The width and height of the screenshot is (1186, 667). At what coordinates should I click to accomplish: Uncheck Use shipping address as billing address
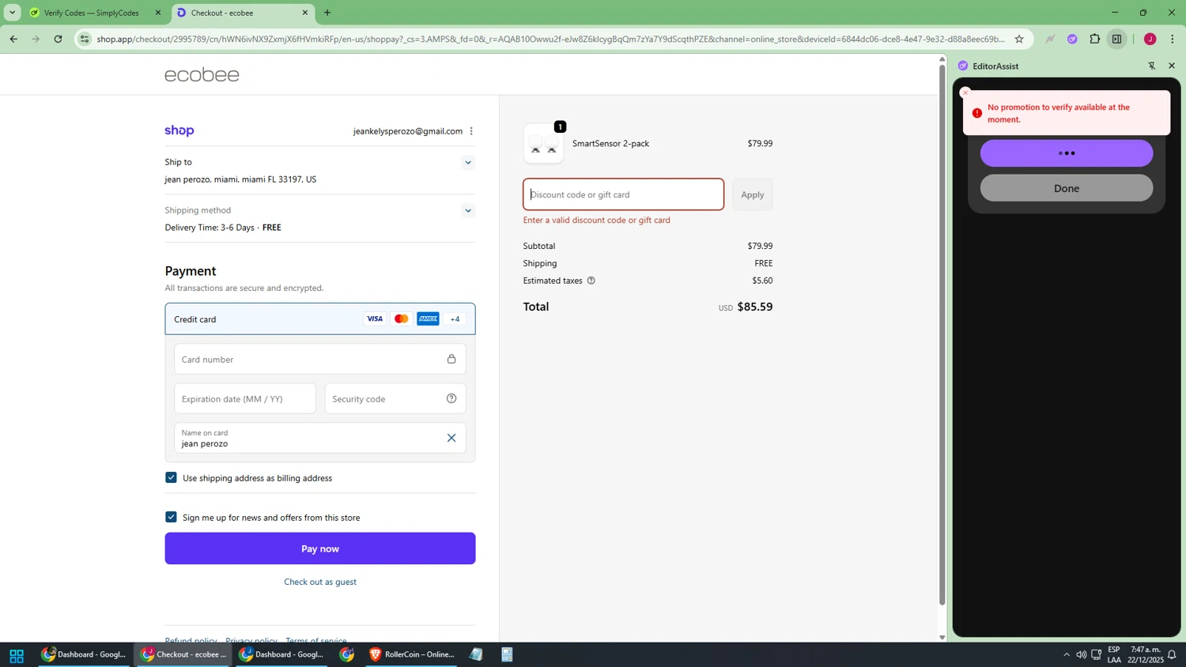pos(171,477)
